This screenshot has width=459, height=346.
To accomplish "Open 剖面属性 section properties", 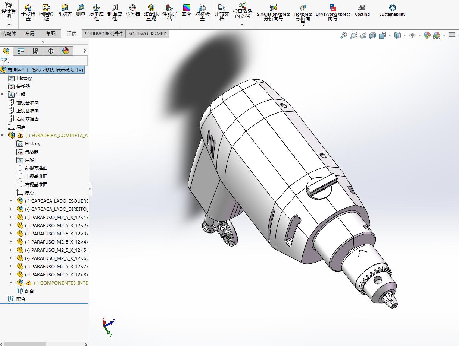I will [x=115, y=12].
